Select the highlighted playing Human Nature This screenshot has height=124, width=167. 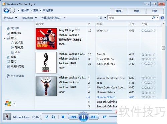click(106, 97)
